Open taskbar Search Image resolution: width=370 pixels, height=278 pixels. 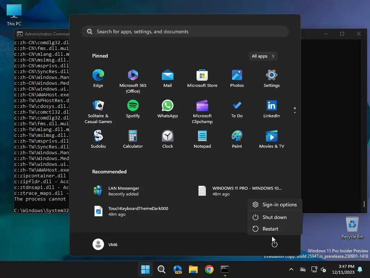[162, 269]
